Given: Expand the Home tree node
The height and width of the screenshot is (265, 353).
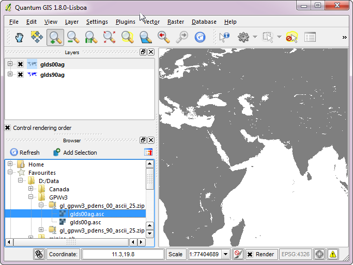Looking at the screenshot, I should pos(10,164).
